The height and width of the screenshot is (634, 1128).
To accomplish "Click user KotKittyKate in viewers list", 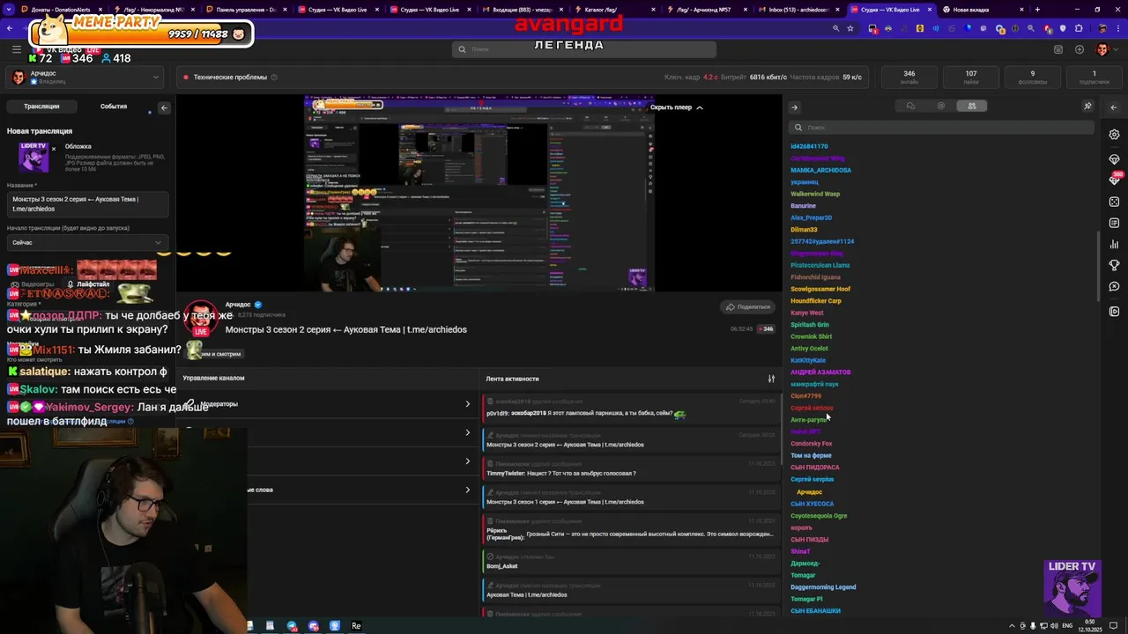I will point(807,360).
